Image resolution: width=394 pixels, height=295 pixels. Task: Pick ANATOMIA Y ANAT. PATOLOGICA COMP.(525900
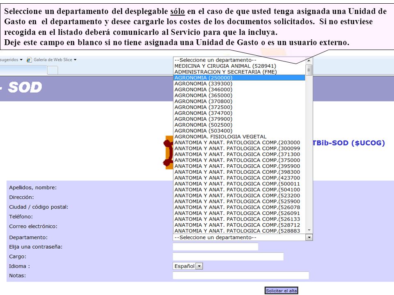click(x=239, y=202)
